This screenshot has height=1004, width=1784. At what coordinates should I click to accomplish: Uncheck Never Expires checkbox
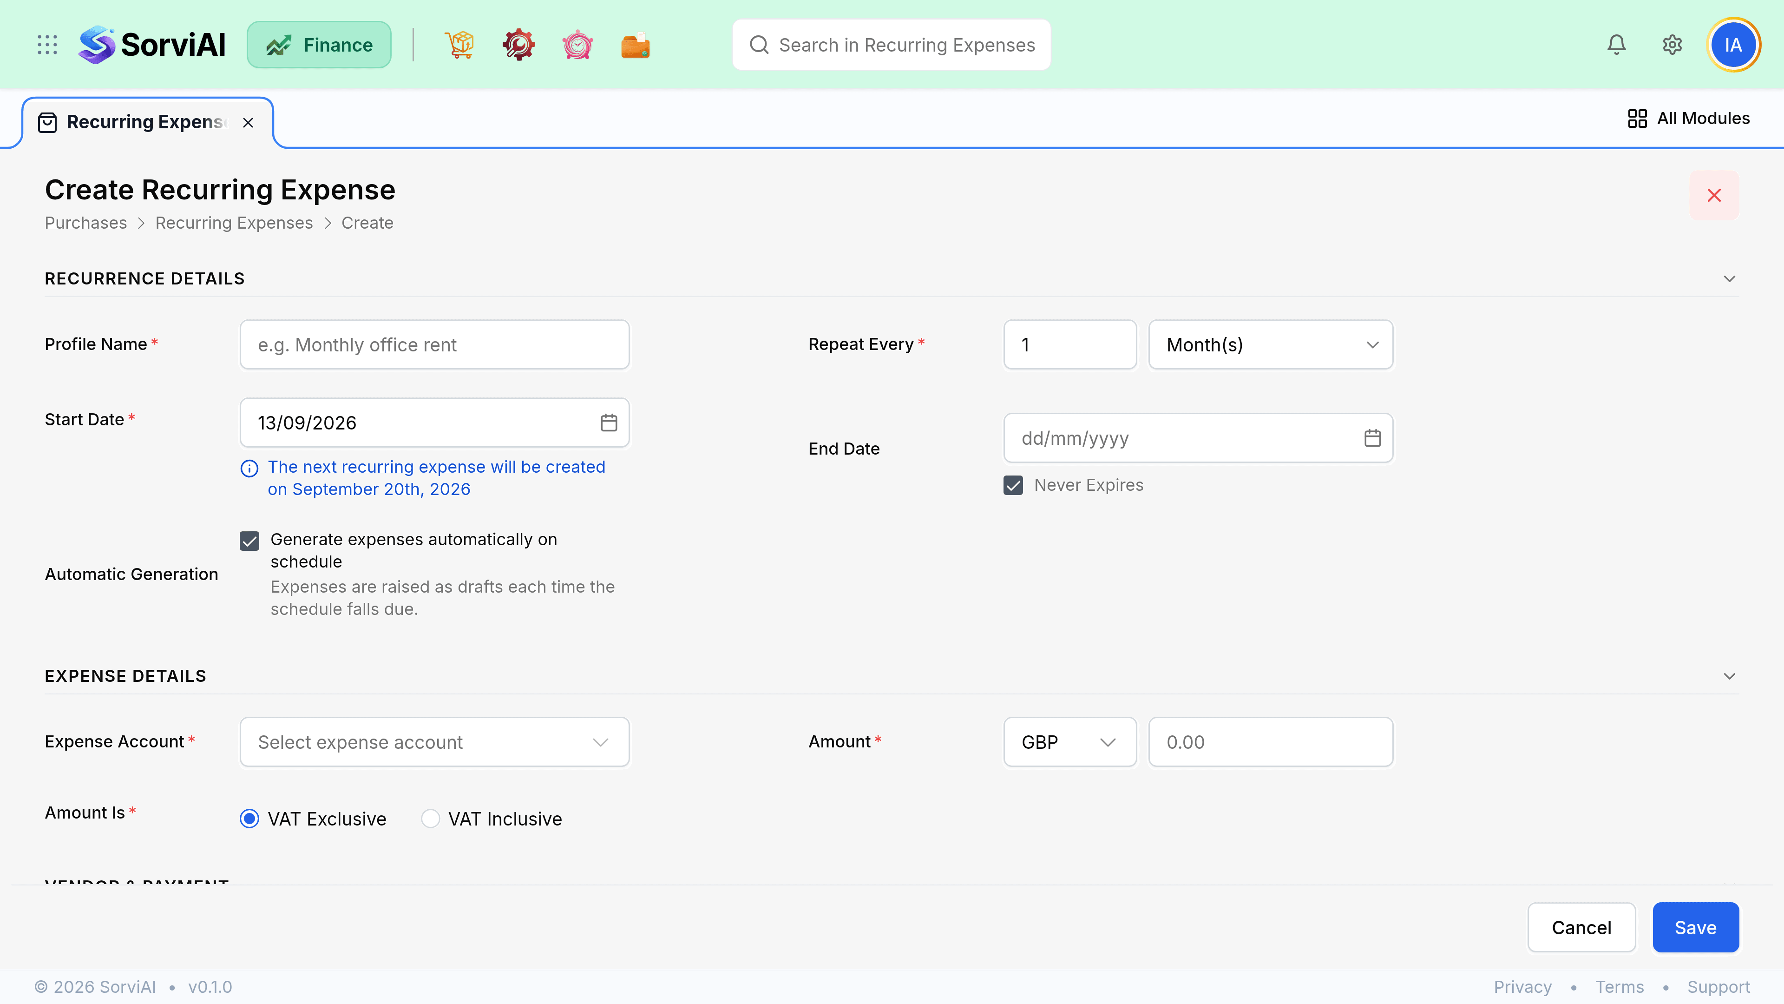coord(1013,485)
